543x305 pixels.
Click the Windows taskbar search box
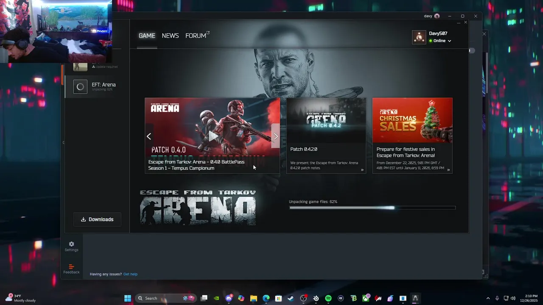coord(166,298)
